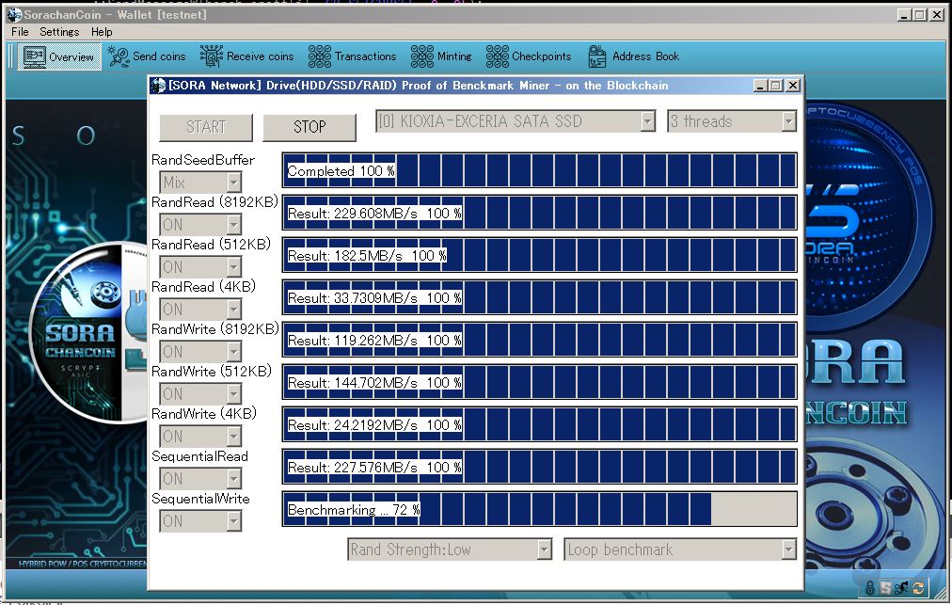Image resolution: width=952 pixels, height=605 pixels.
Task: Click the SorachanCoin Wallet [testnet] title bar
Action: [x=476, y=14]
